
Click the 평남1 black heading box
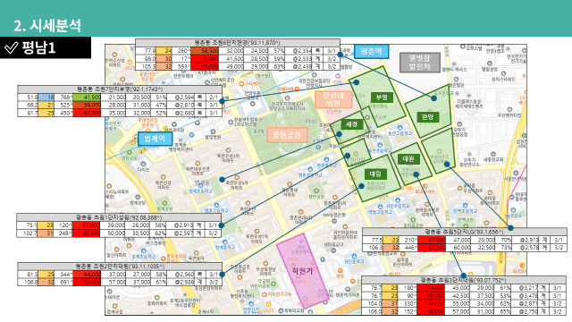click(x=46, y=47)
